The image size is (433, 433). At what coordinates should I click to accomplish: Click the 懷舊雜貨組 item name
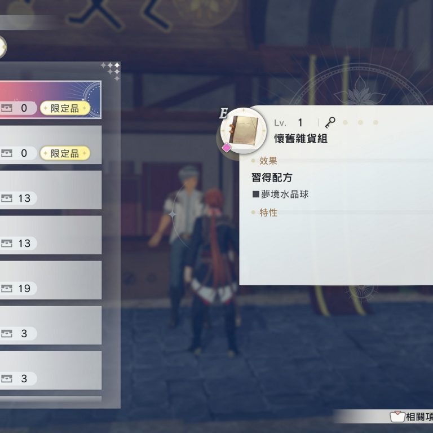(x=301, y=138)
